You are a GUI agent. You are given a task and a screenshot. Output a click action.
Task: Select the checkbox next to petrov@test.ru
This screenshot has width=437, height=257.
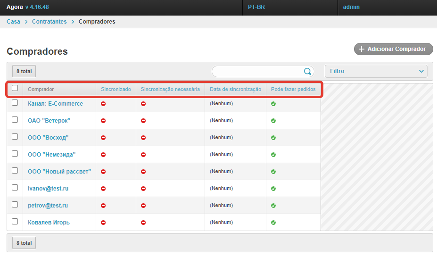click(15, 205)
